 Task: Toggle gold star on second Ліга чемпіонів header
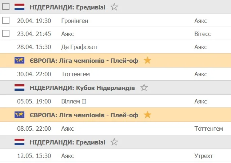[147, 115]
